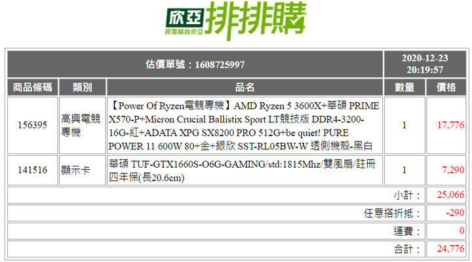Click the 運費 label
Viewport: 472px width, 262px height.
tap(407, 231)
